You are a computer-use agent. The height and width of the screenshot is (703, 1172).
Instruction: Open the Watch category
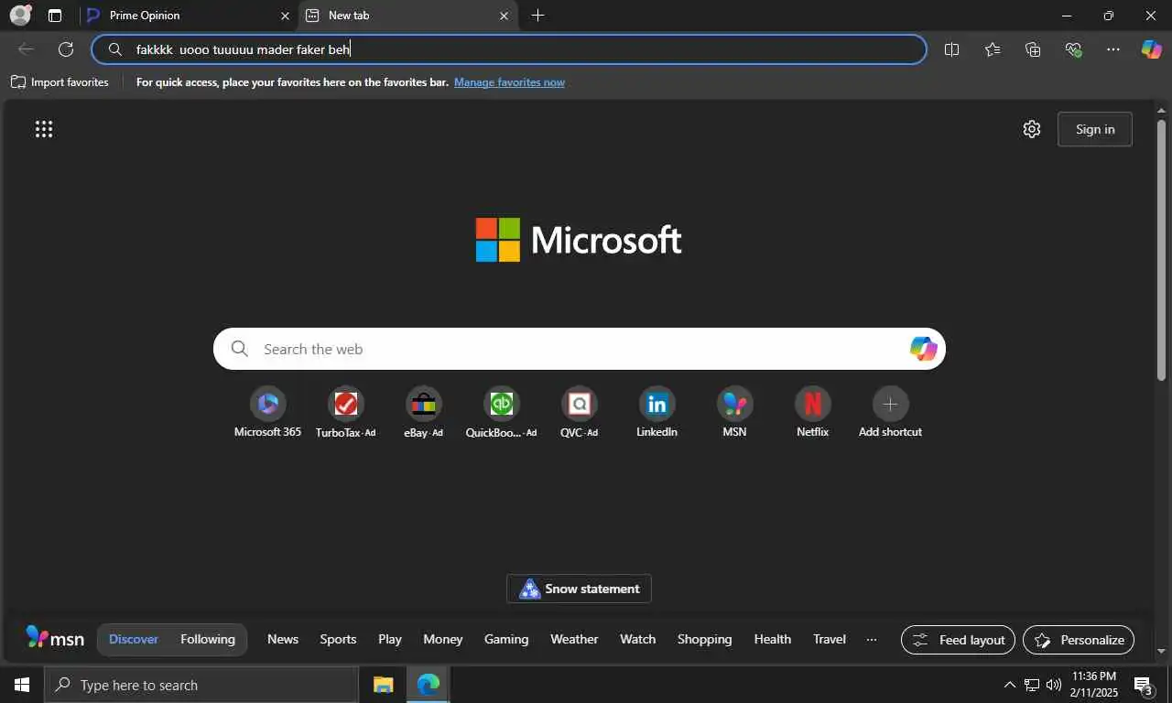638,639
